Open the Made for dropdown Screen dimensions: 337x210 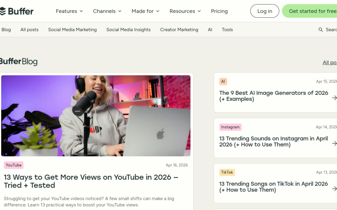click(145, 11)
